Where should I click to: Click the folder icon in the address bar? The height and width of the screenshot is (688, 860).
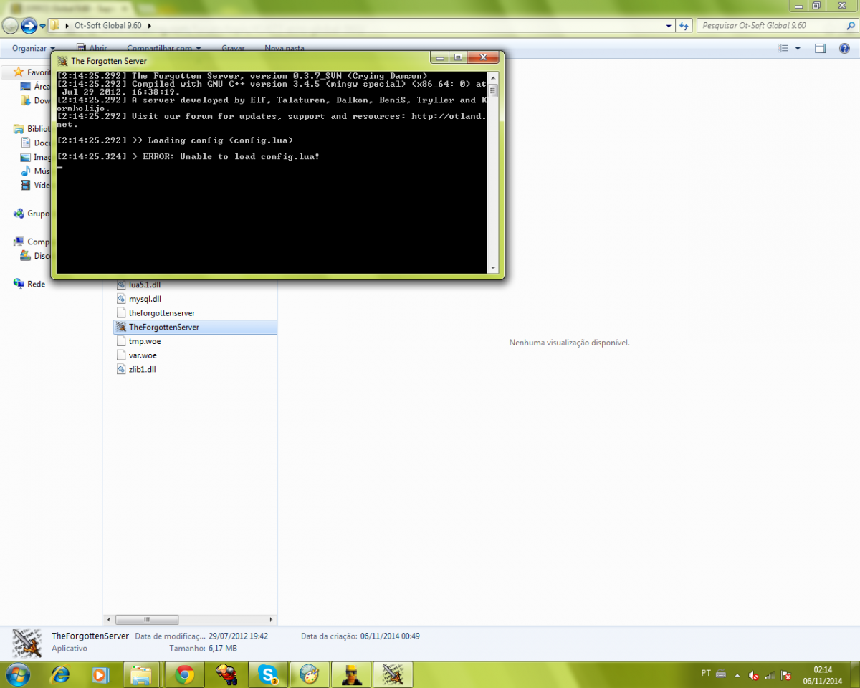54,26
